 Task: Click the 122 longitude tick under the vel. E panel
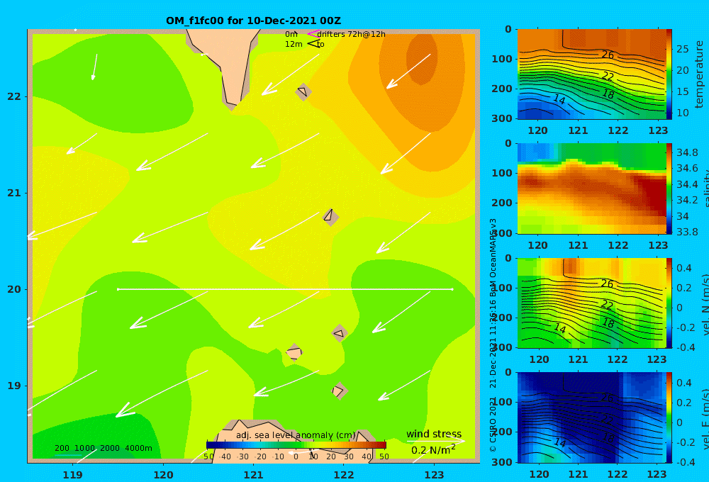tap(618, 474)
